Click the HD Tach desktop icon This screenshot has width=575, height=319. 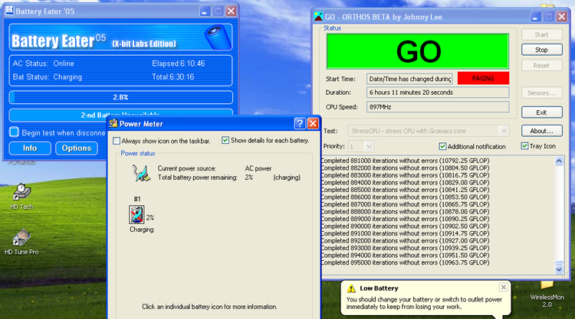[21, 197]
